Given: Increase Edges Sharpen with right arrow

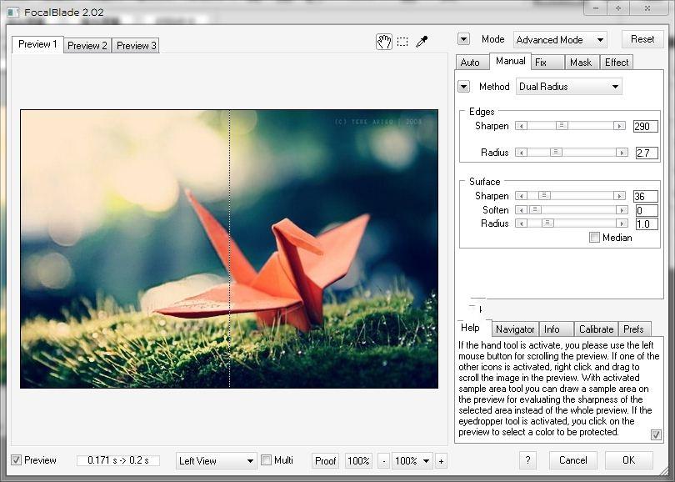Looking at the screenshot, I should (619, 126).
